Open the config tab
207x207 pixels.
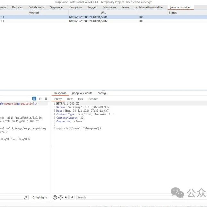(x=102, y=93)
